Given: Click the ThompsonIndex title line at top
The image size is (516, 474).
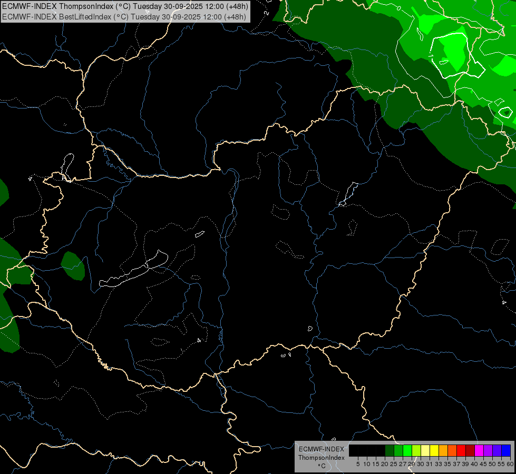Looking at the screenshot, I should pos(125,6).
